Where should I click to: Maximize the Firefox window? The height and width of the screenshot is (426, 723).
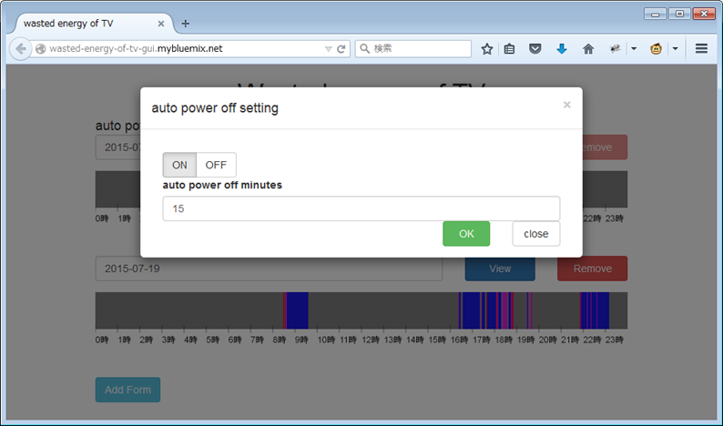pos(679,14)
